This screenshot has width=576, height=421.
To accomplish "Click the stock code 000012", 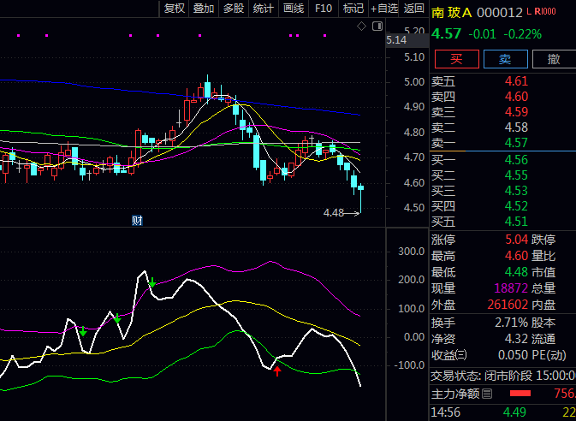I will click(500, 13).
